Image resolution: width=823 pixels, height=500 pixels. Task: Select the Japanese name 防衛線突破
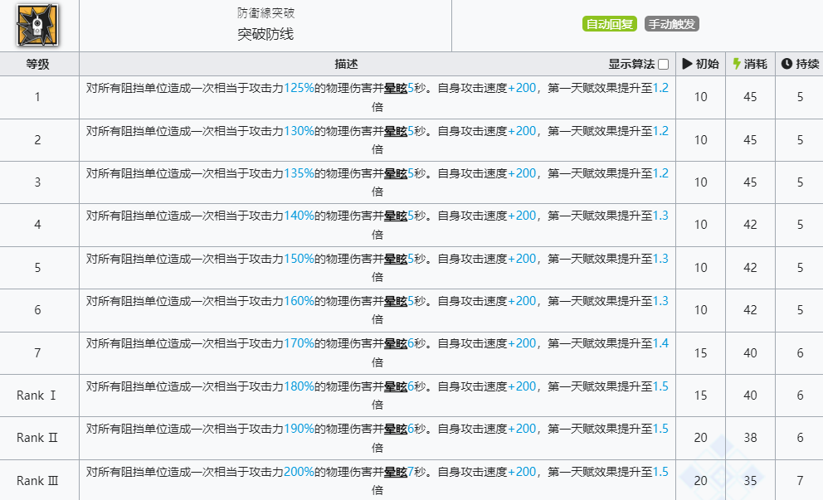[265, 13]
